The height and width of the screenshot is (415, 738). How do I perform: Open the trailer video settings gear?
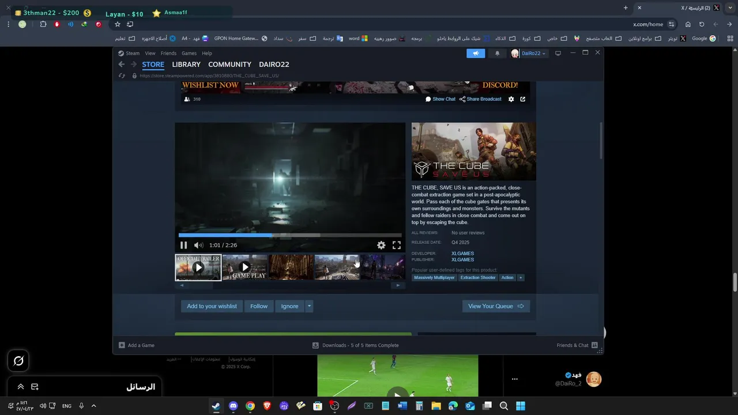(381, 245)
